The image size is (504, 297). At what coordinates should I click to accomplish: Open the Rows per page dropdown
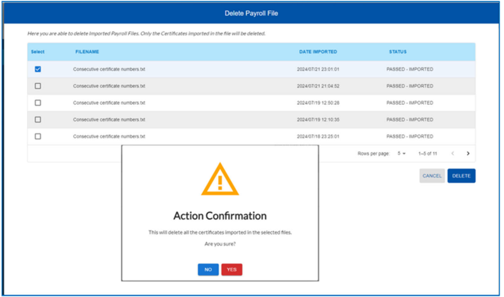coord(402,153)
